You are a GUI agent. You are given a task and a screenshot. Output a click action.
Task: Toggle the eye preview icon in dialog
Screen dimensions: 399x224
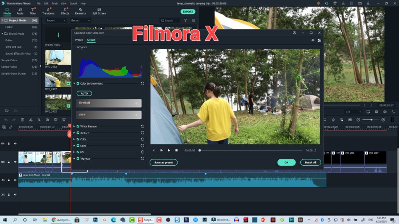pos(313,40)
